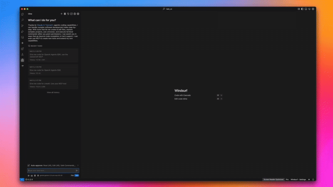Open the search bar in the title bar
Screen dimensions: 333x187
[167, 9]
